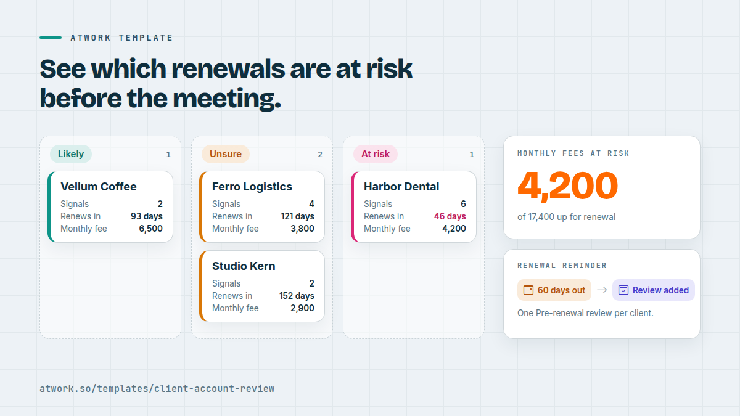Click the calendar icon beside 60 days out
This screenshot has width=740, height=416.
(x=528, y=290)
